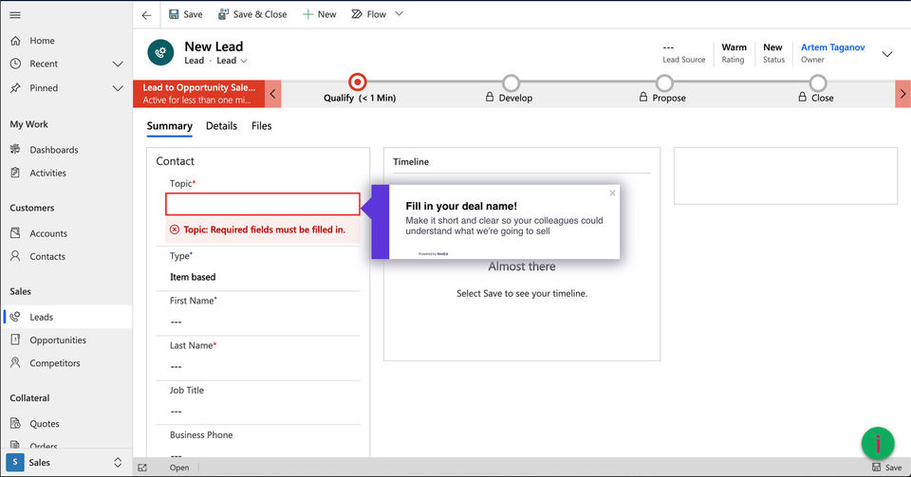
Task: Expand the Flow dropdown chevron
Action: tap(400, 14)
